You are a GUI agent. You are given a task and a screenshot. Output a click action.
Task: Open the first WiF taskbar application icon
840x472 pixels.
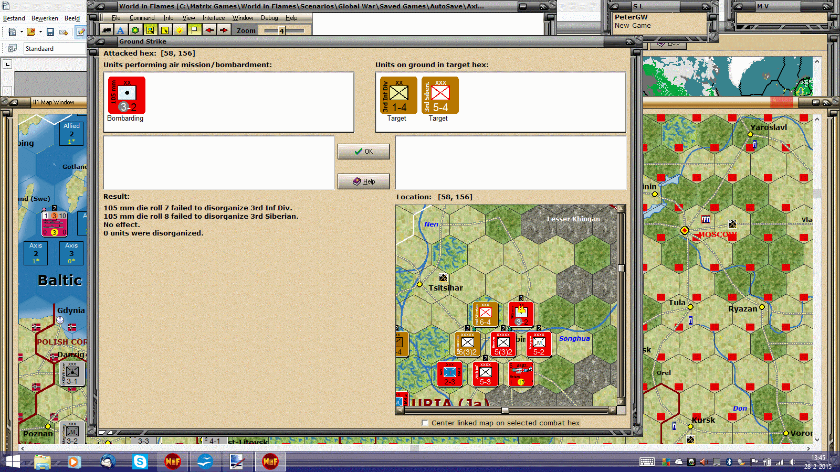pyautogui.click(x=173, y=462)
